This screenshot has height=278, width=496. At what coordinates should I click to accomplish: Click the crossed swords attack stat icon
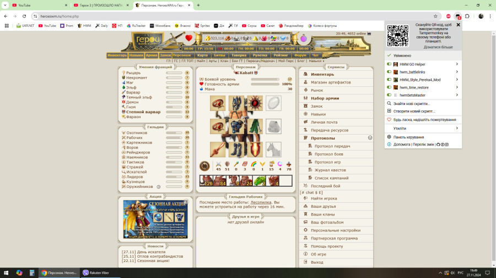218,164
